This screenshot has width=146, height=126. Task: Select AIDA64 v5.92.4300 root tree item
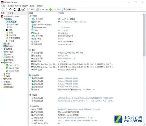point(10,16)
